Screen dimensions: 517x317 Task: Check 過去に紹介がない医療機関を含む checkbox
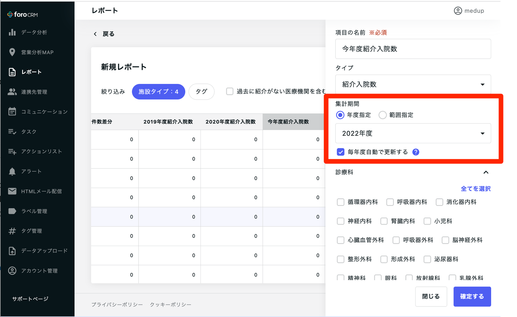[230, 91]
